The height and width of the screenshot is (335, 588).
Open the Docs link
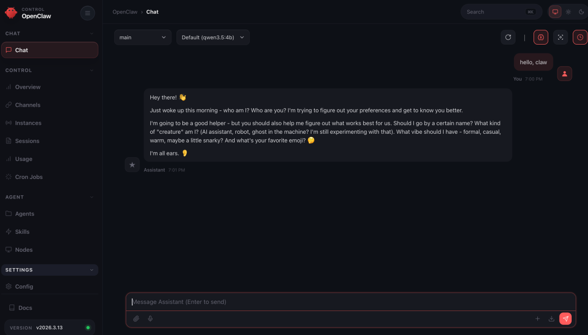click(25, 308)
